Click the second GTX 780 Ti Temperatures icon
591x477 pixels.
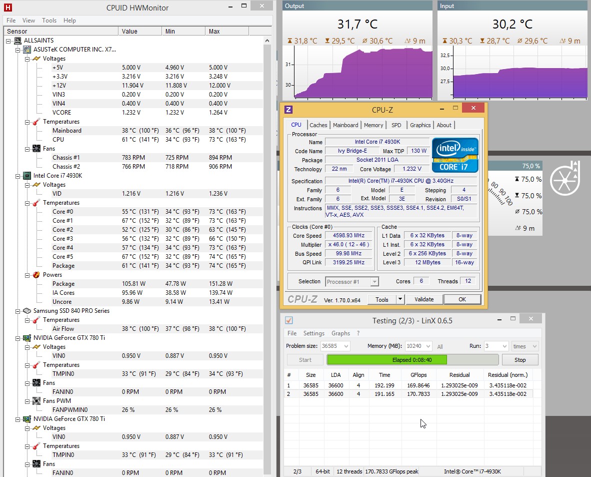36,446
